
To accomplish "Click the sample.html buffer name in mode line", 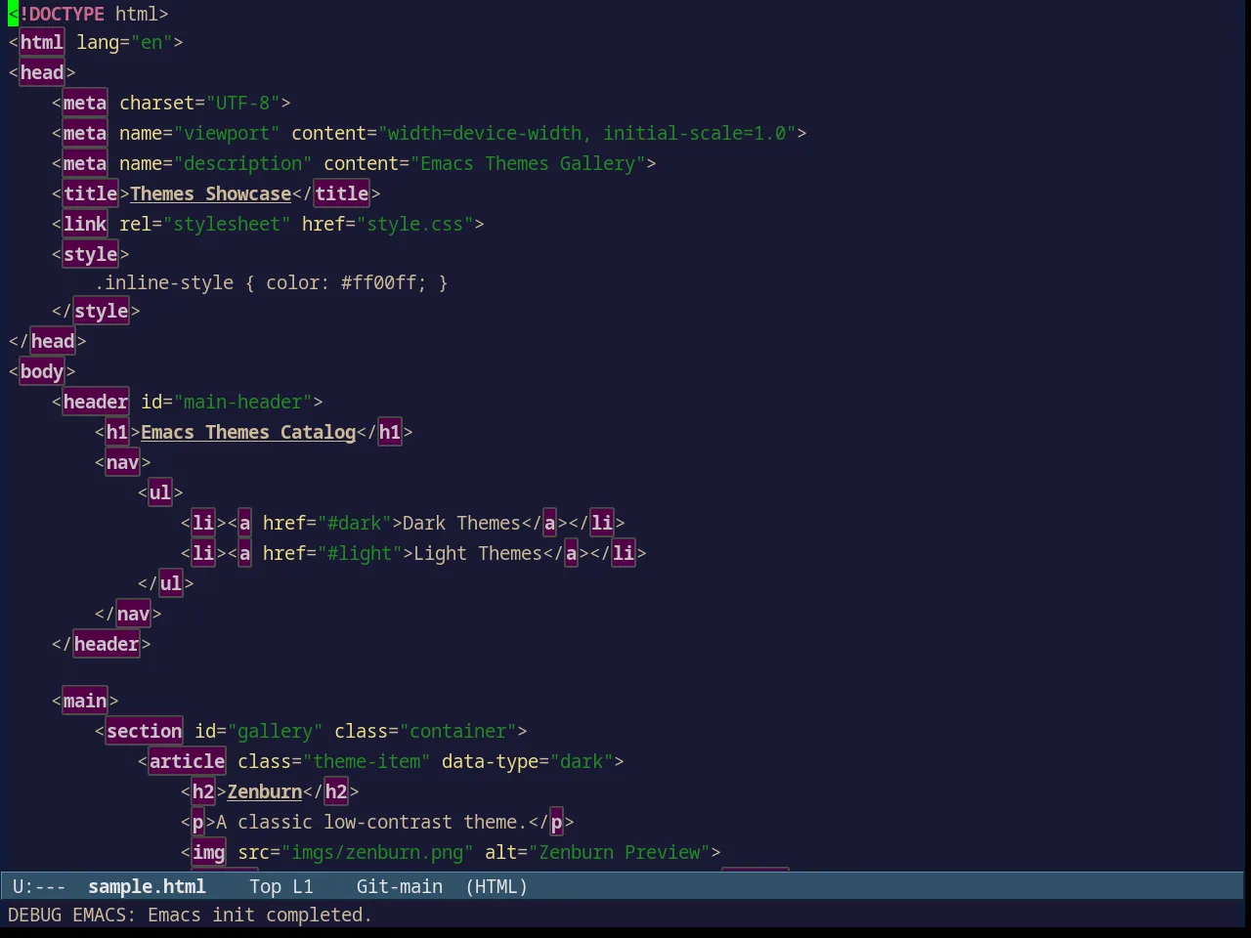I will [147, 886].
